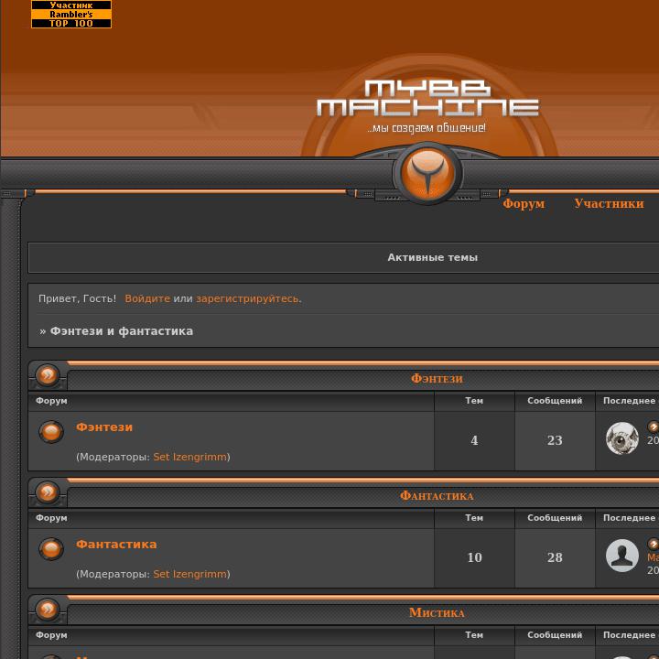Click last-post arrow icon in Фэнтези row
This screenshot has width=659, height=659.
point(654,427)
